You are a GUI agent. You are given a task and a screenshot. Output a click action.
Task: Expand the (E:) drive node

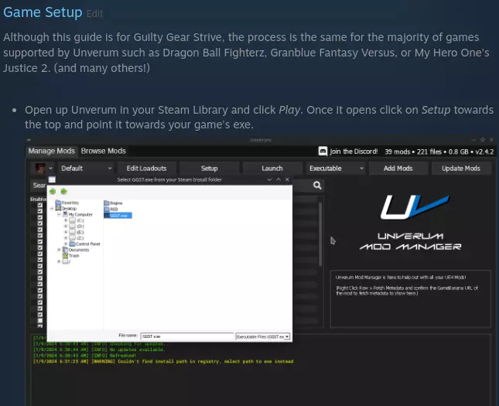coord(66,232)
